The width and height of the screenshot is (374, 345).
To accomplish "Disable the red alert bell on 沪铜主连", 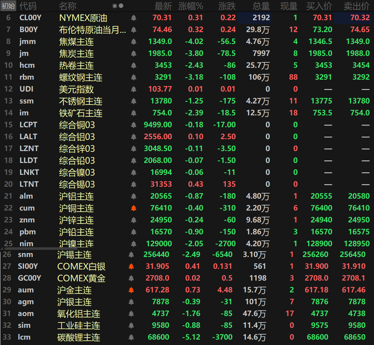I will point(133,208).
